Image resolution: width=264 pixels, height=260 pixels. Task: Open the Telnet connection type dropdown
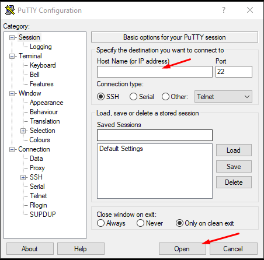pos(223,97)
